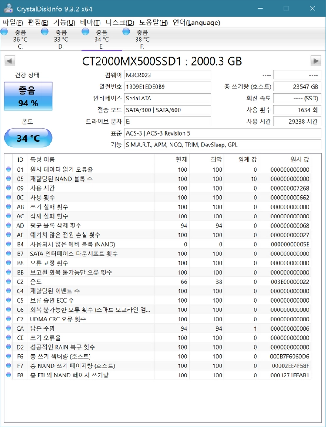The image size is (326, 427).
Task: Switch to drive F: disk tab
Action: pos(142,40)
